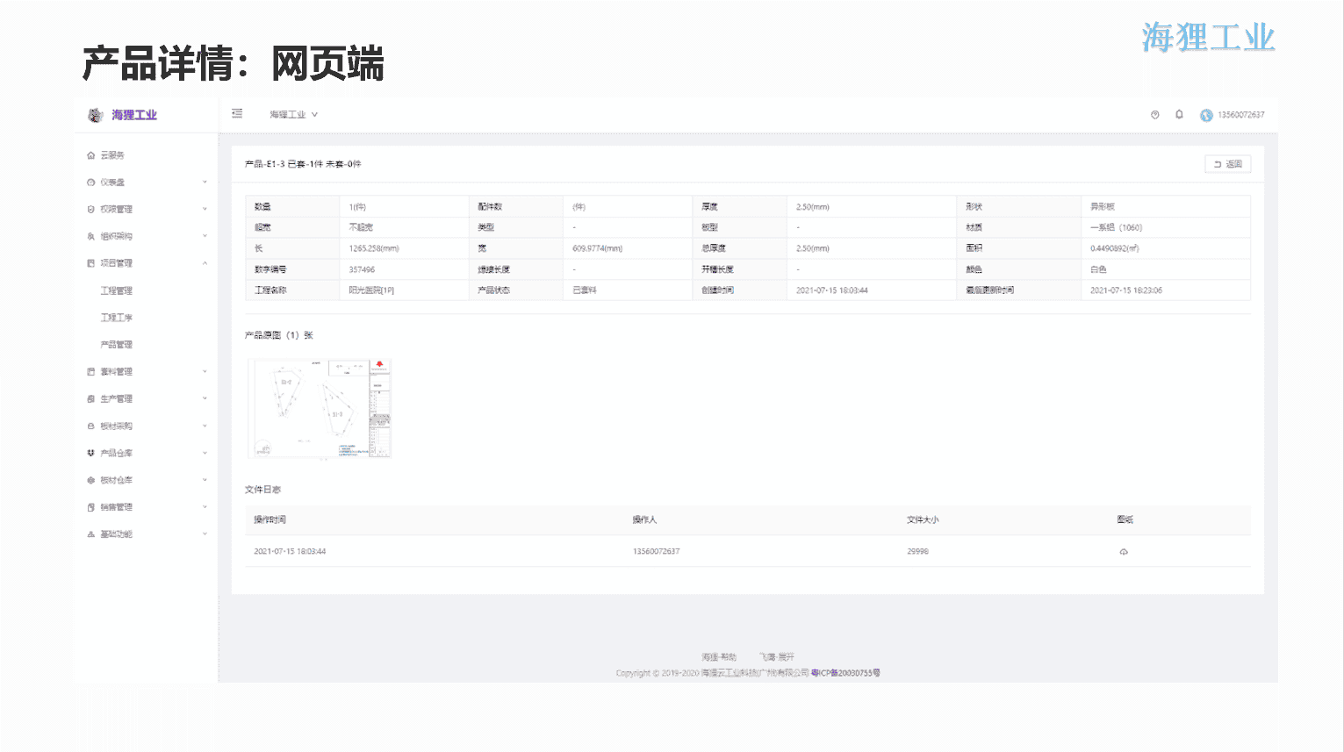
Task: Collapse the 项目管理 menu chevron
Action: [x=205, y=263]
